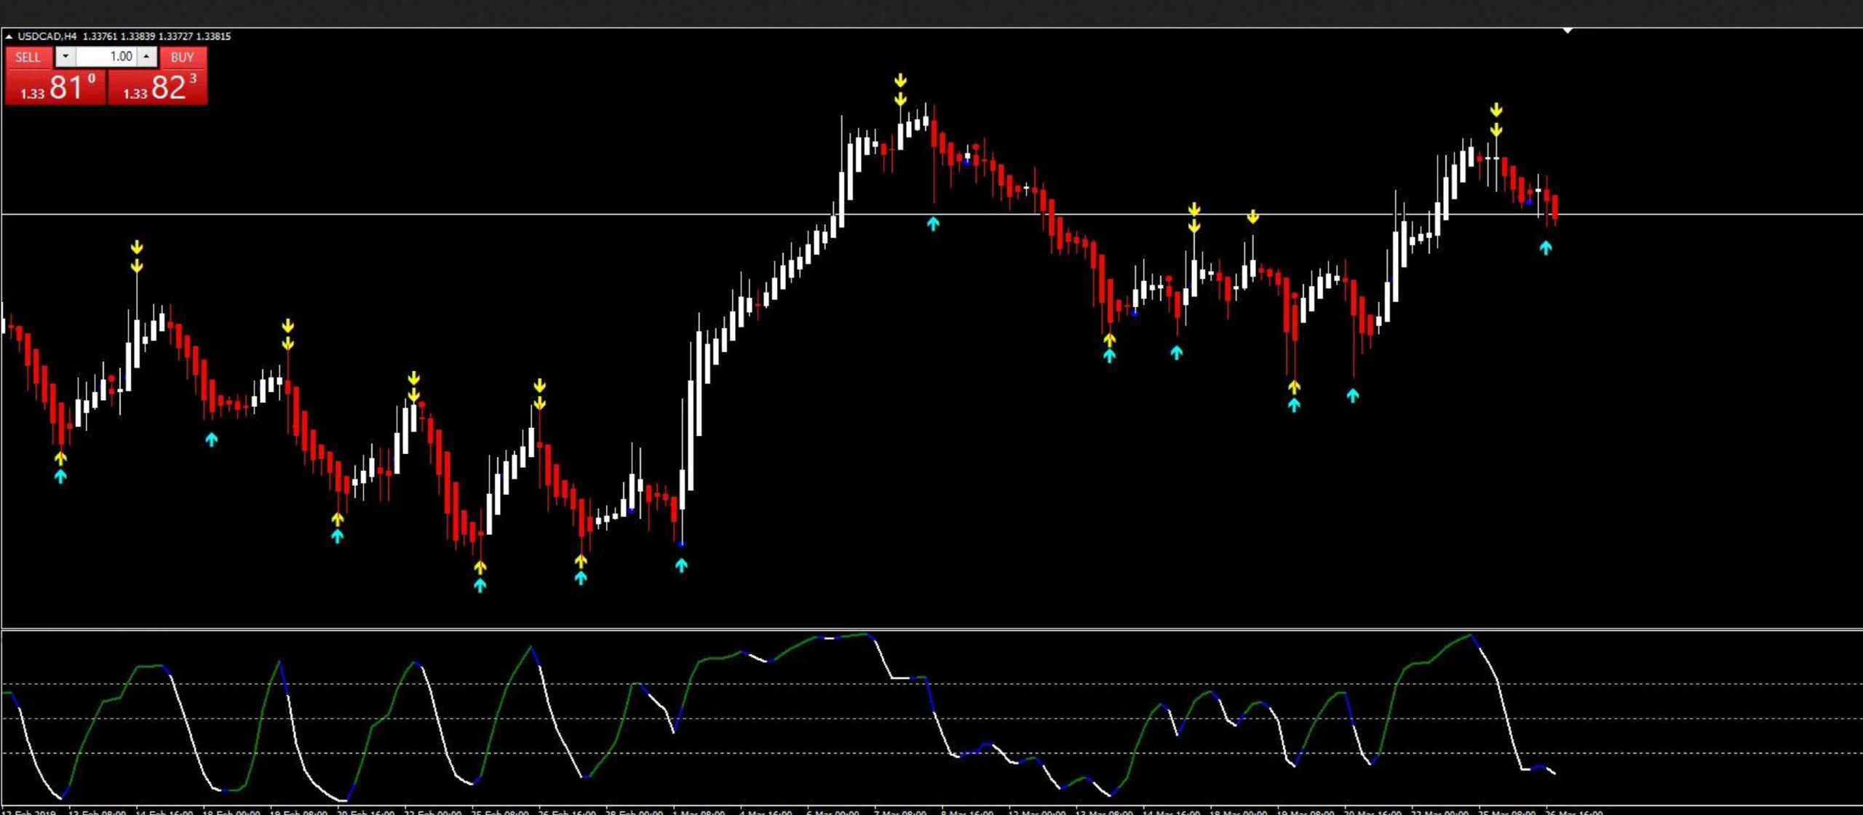Click the buy price tile 1.33 82
Screen dimensions: 1863x815
(158, 87)
